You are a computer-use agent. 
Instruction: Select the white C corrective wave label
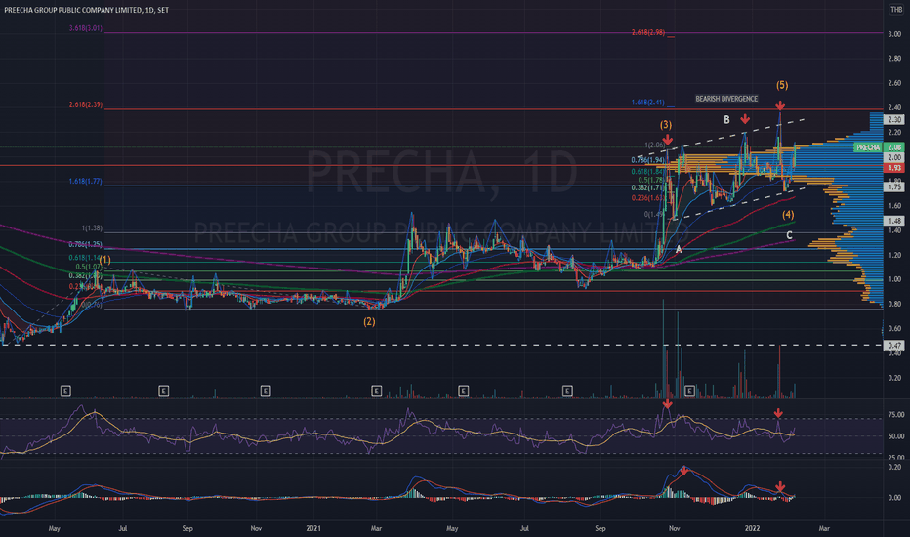coord(789,235)
